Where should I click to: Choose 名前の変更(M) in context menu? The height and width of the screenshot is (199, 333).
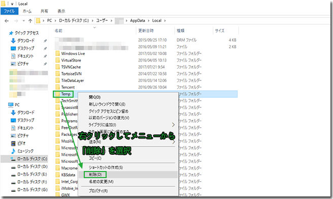[101, 182]
